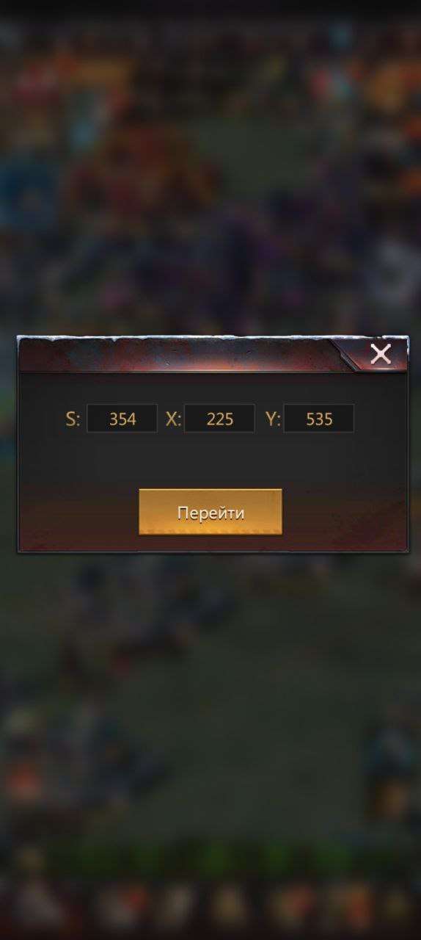The width and height of the screenshot is (421, 940).
Task: Click empty dialog area left of Перейти
Action: [78, 512]
